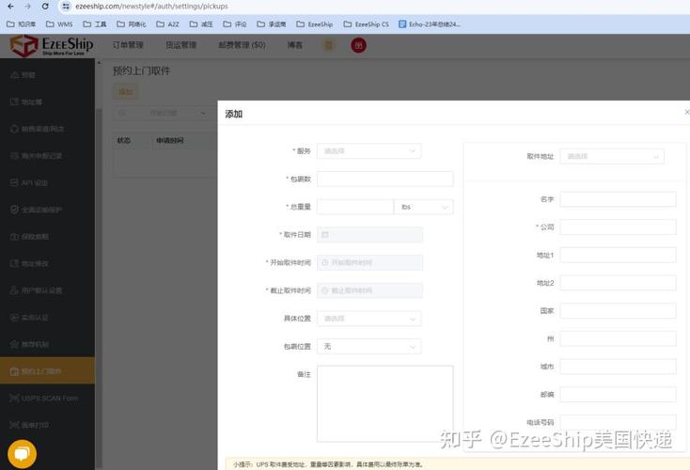Click the 状态 column header
Viewport: 690px width, 470px height.
coord(124,140)
